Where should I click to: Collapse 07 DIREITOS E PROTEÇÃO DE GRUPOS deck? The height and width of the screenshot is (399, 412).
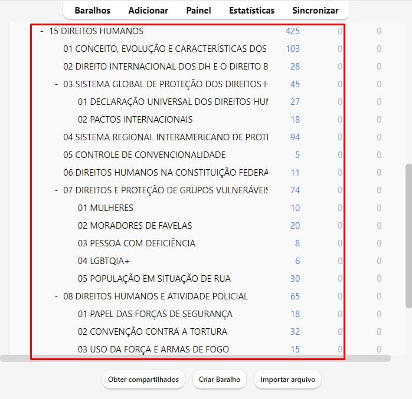[56, 190]
